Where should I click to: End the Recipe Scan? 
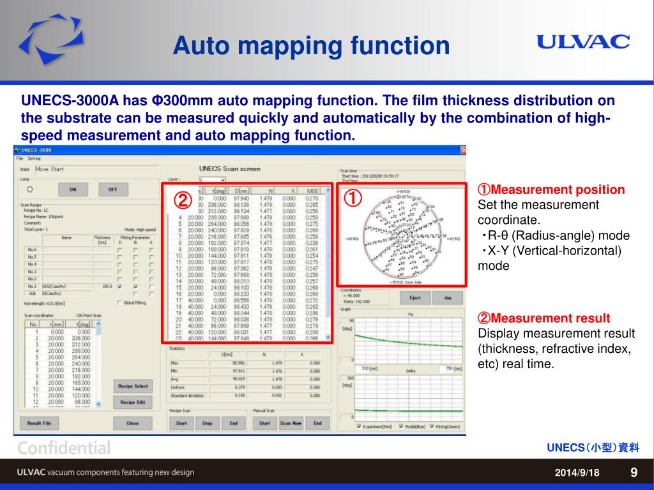tap(234, 424)
